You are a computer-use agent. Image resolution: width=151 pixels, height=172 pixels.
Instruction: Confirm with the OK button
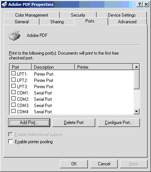(x=74, y=164)
